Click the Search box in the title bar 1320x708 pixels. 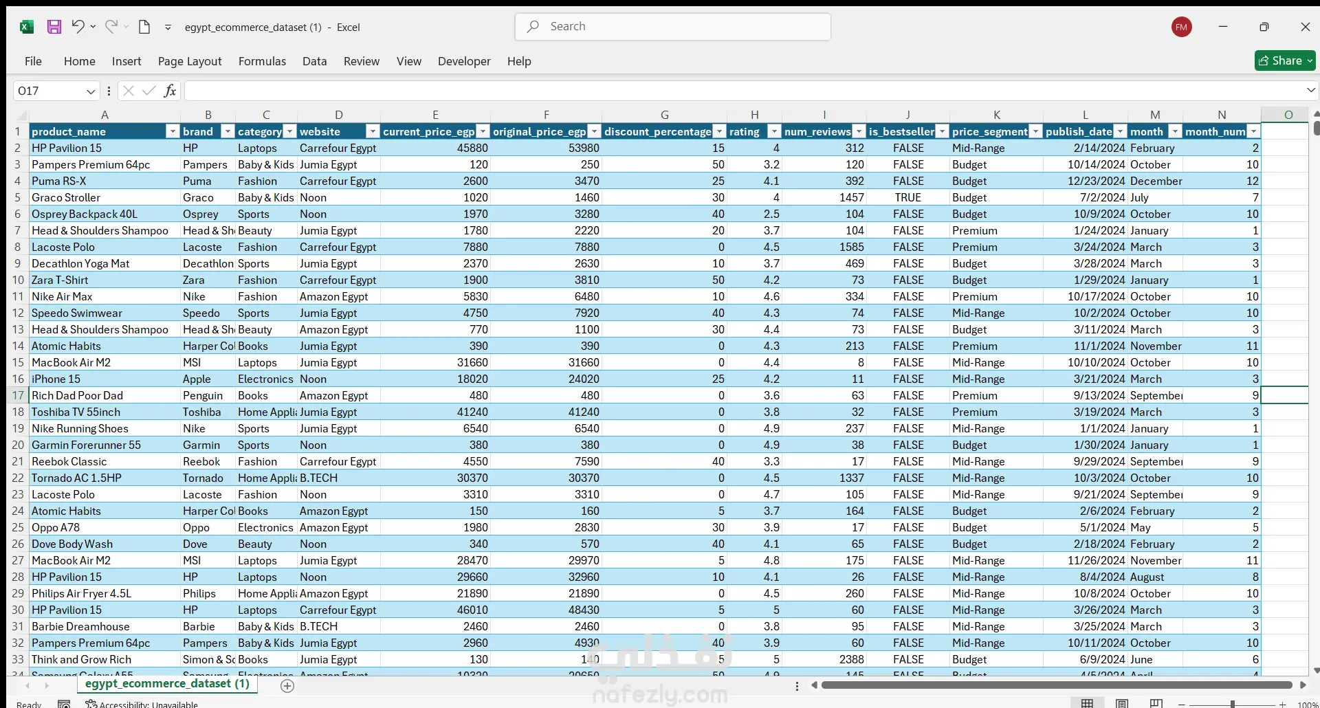(673, 27)
